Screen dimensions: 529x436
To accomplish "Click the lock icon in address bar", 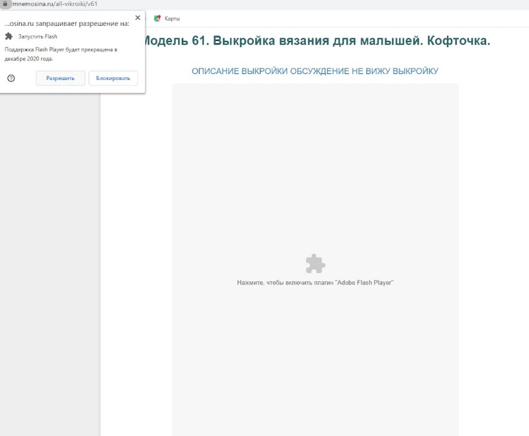I will 6,3.
